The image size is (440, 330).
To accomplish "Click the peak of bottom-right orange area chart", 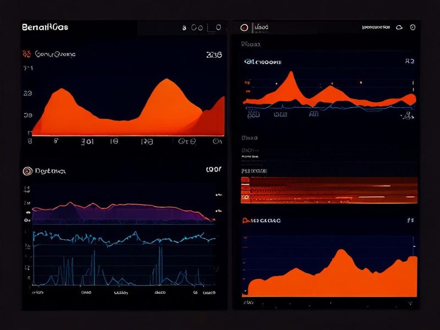I will 342,251.
